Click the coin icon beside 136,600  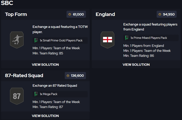68,76
